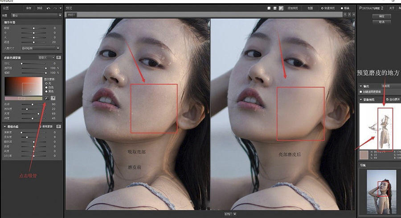This screenshot has height=218, width=401.
Task: Collapse the mask preview section triangle
Action: (x=361, y=99)
